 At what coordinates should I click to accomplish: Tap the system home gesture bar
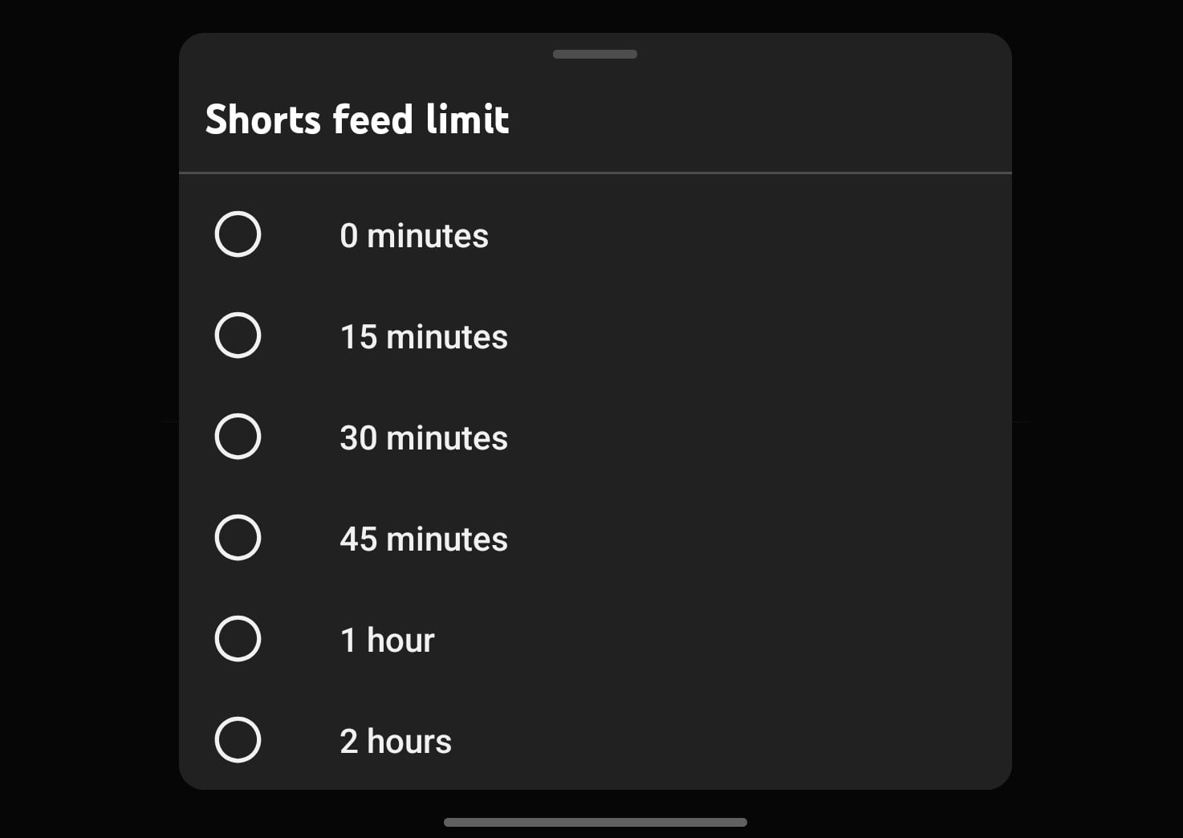[x=595, y=822]
